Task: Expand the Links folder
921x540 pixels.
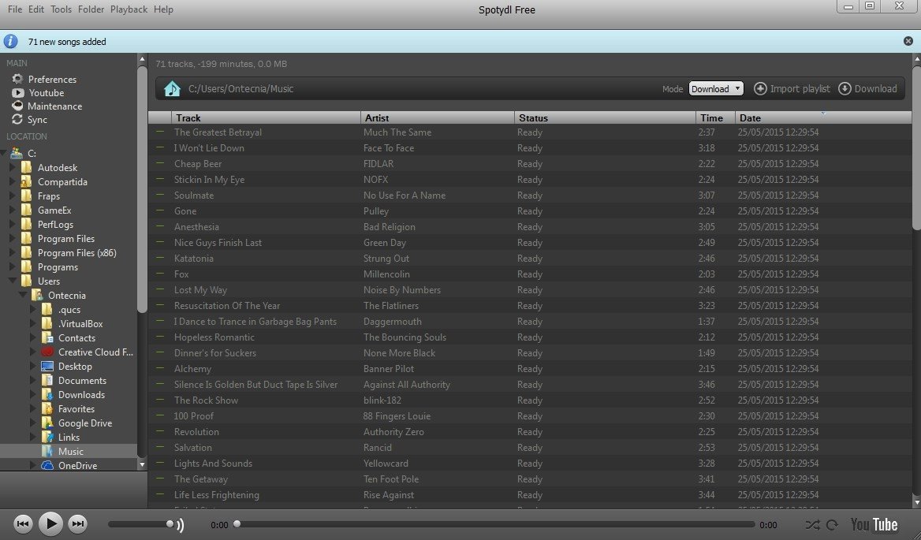Action: point(33,437)
